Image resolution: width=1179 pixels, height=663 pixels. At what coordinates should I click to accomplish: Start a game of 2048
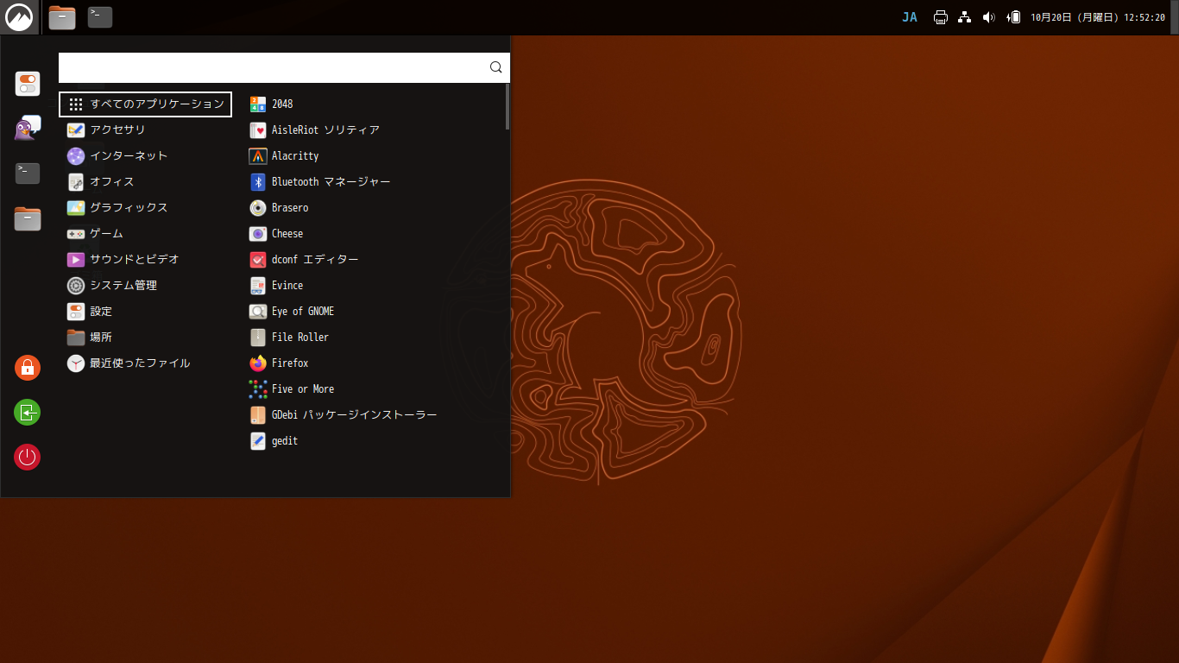click(283, 104)
